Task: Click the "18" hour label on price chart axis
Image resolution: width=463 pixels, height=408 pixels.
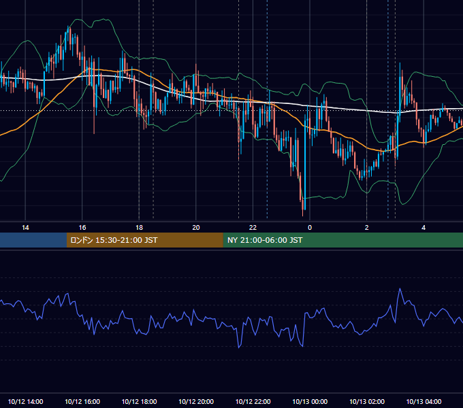Action: pyautogui.click(x=139, y=228)
